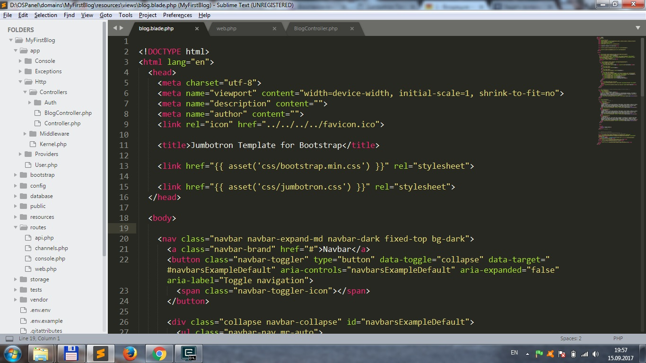This screenshot has height=363, width=646.
Task: Go to next tab with right arrow
Action: pyautogui.click(x=122, y=28)
